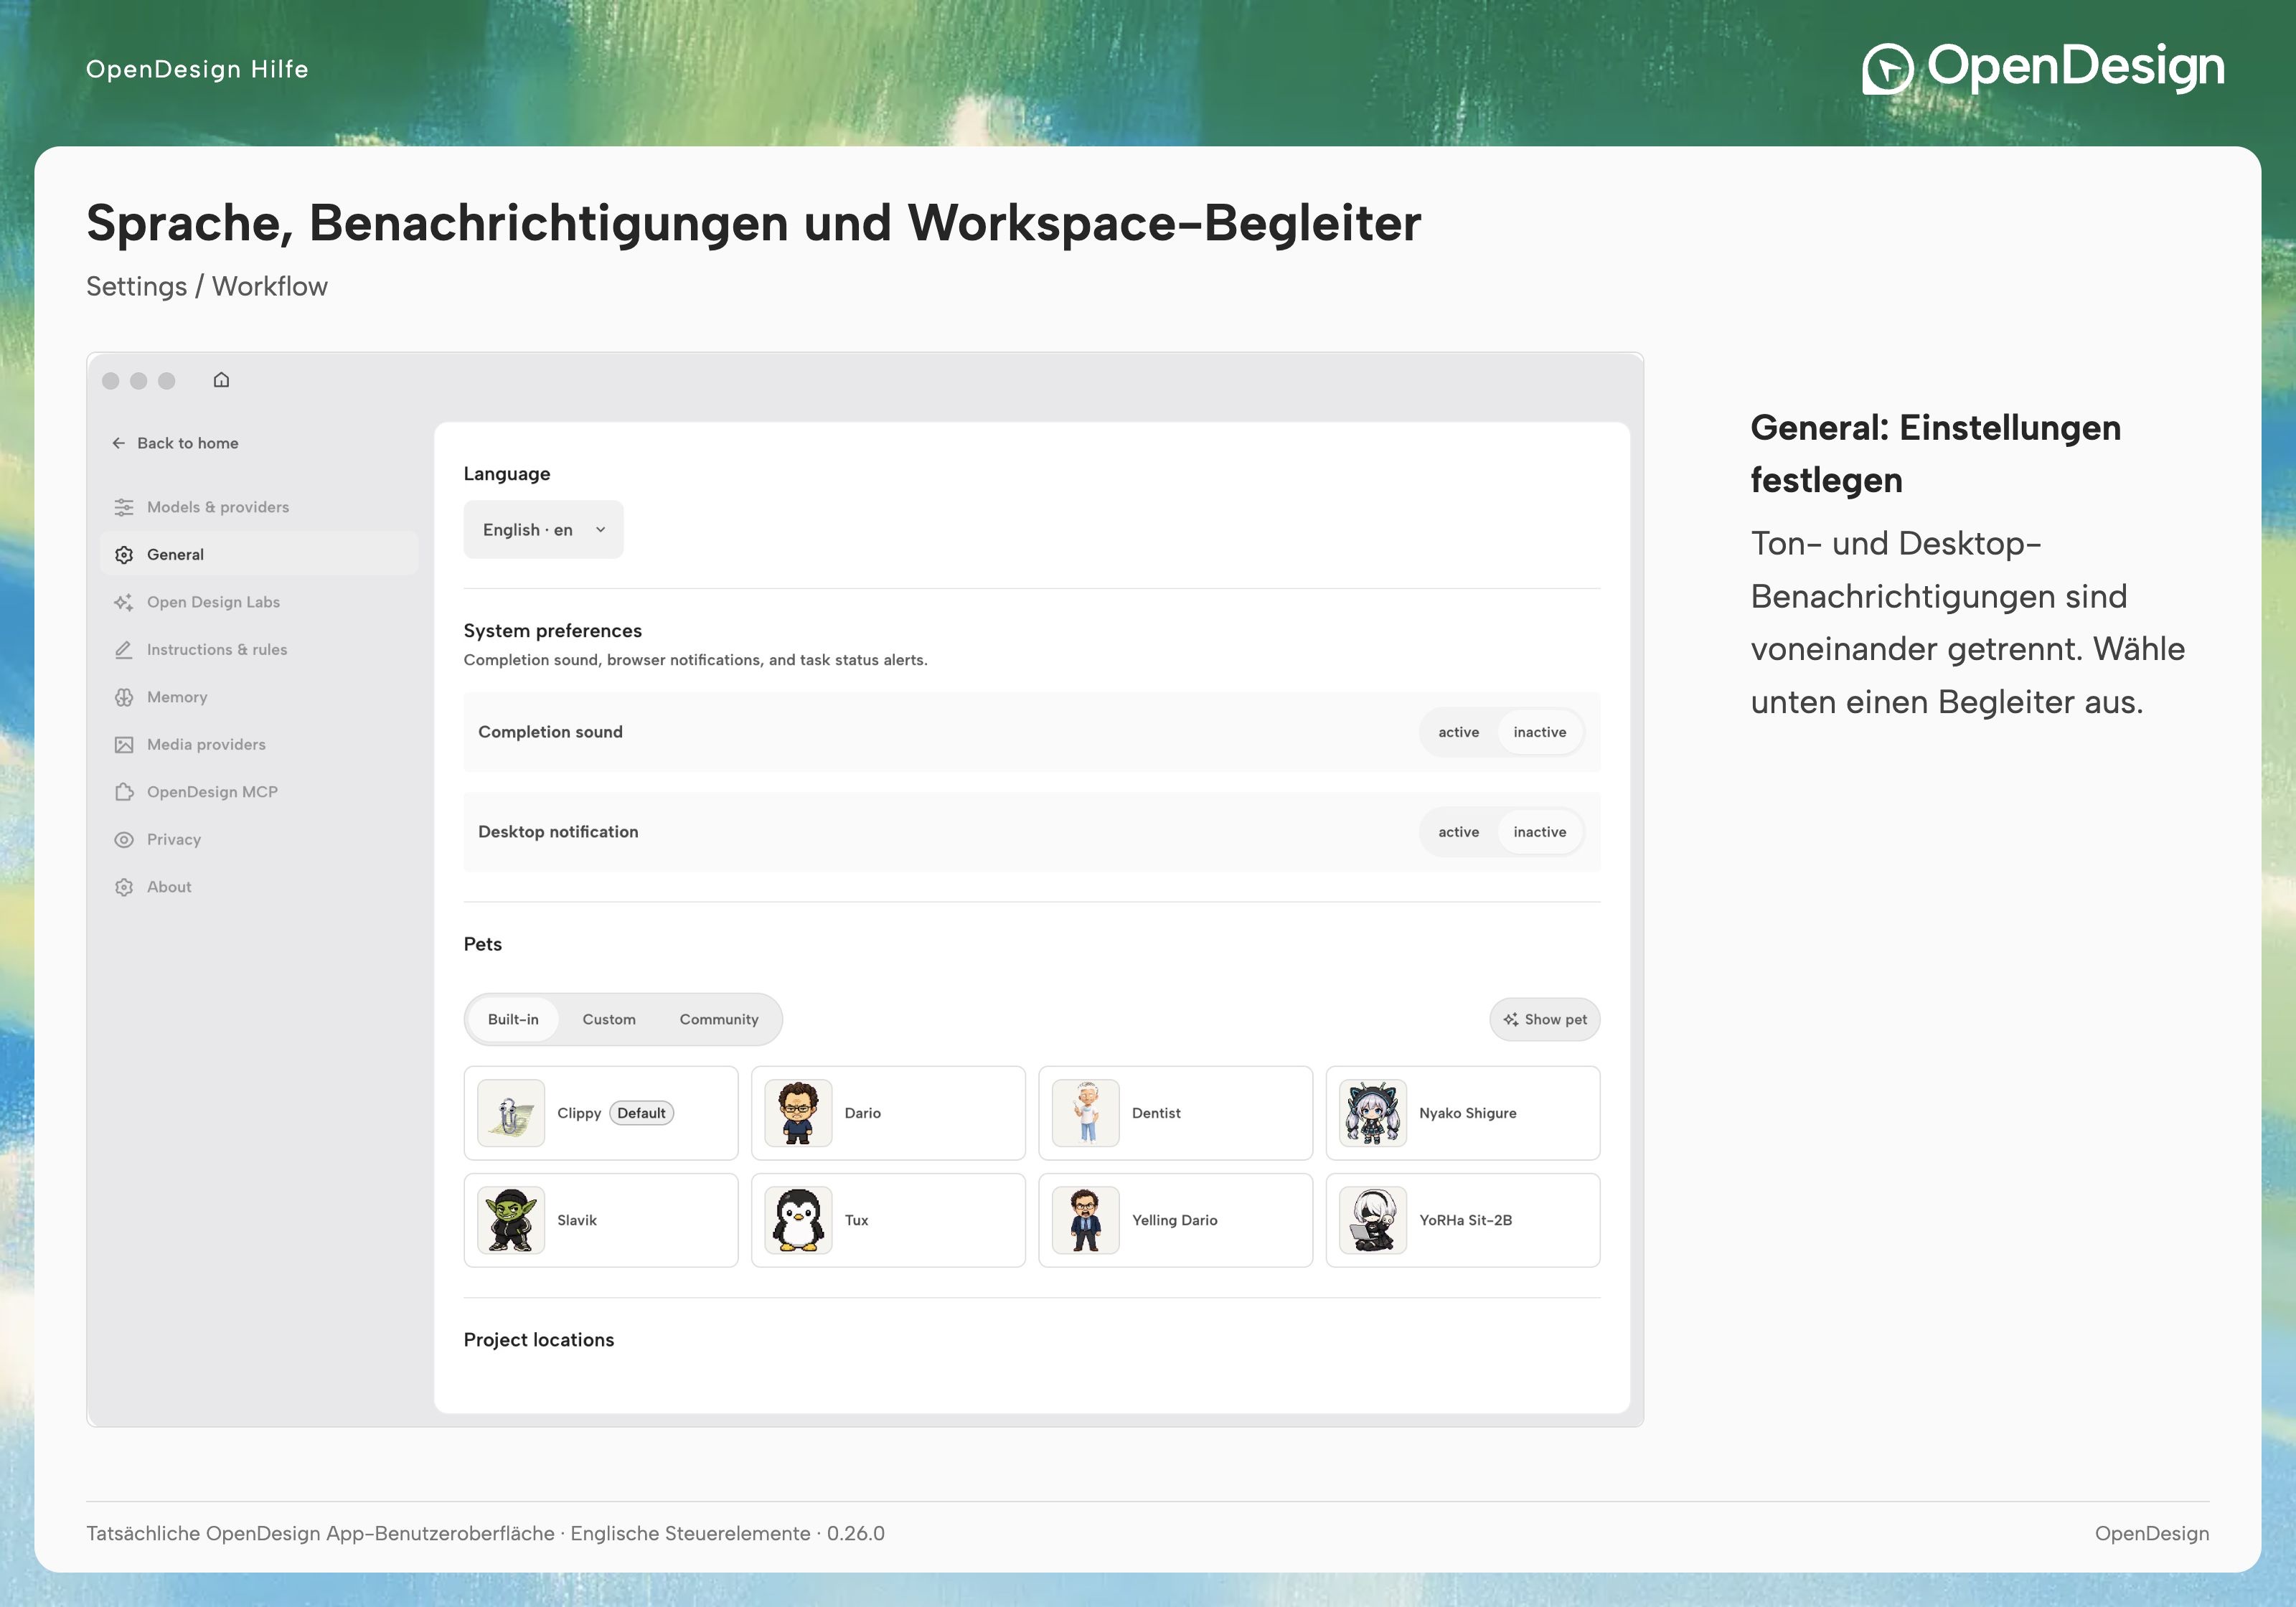The width and height of the screenshot is (2296, 1607).
Task: Open the OpenDesign MCP settings section
Action: pyautogui.click(x=259, y=792)
